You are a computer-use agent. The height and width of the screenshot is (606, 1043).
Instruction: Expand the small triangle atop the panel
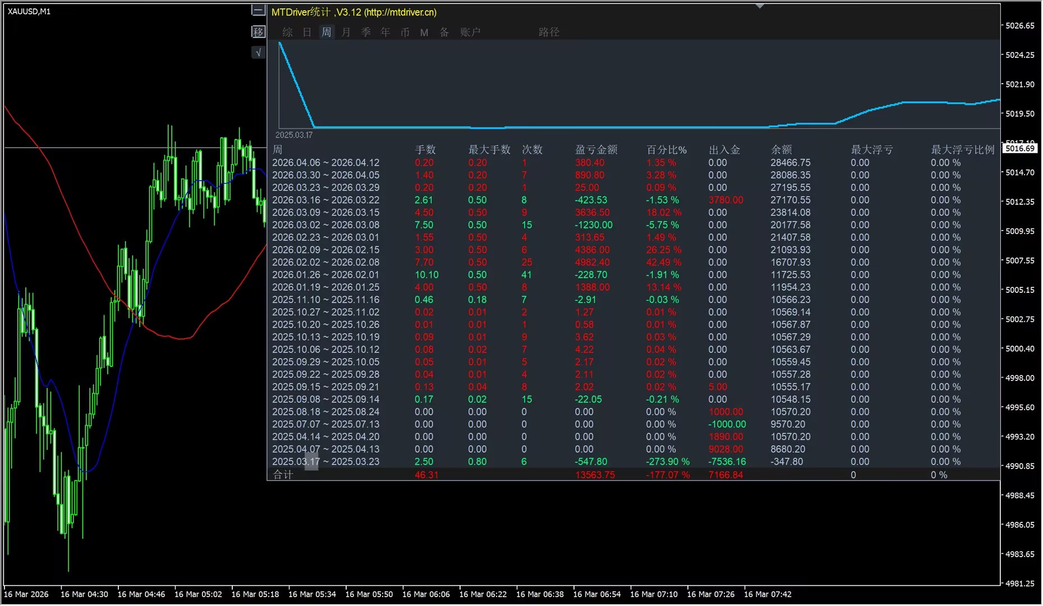point(760,6)
